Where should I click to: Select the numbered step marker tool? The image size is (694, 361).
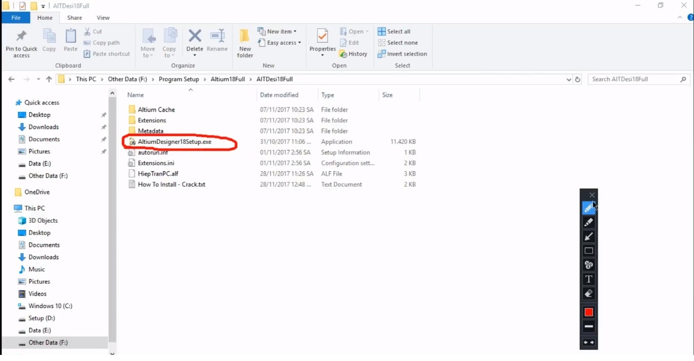[589, 265]
